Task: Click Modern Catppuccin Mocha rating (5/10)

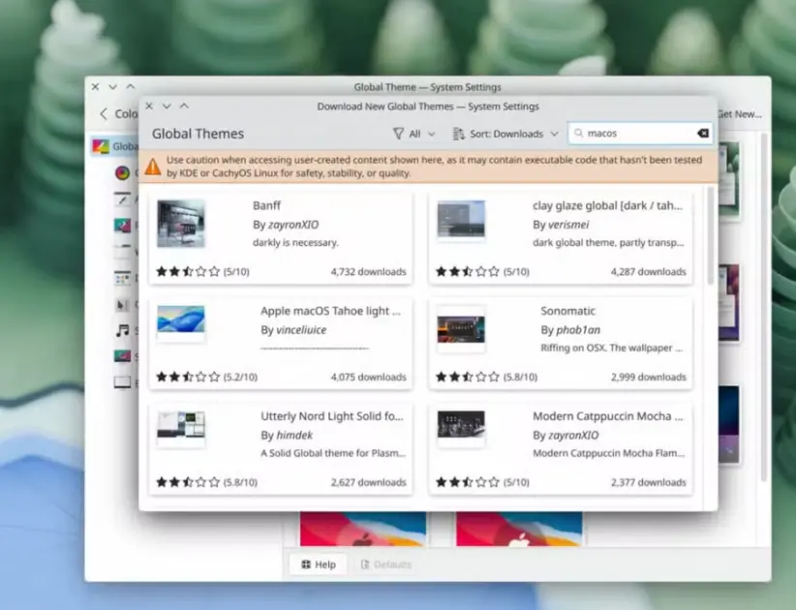Action: 482,482
